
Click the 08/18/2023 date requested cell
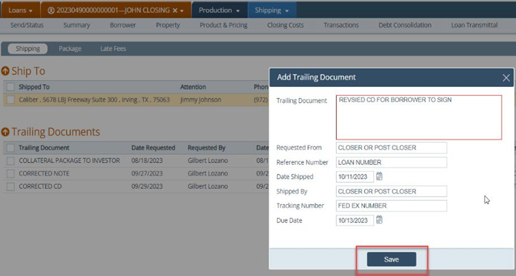tap(147, 161)
